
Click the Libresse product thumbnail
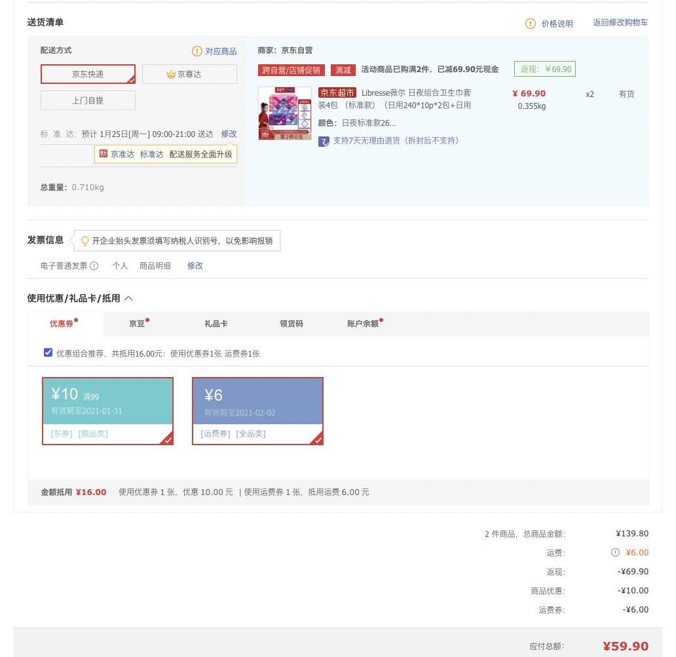pyautogui.click(x=284, y=113)
